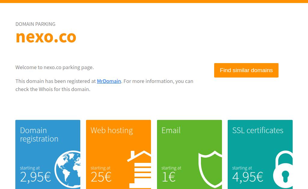This screenshot has width=308, height=189.
Task: Open the SSL certificates card title
Action: tap(258, 130)
